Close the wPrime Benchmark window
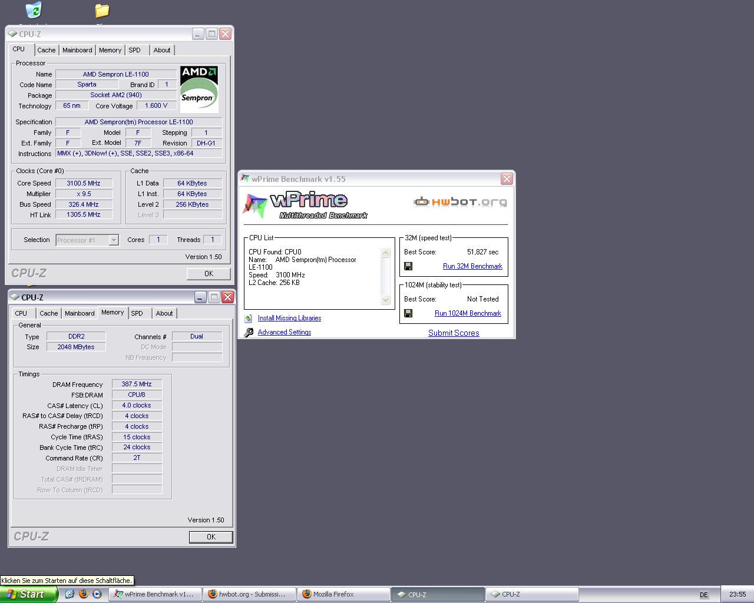The image size is (754, 603). pos(507,178)
